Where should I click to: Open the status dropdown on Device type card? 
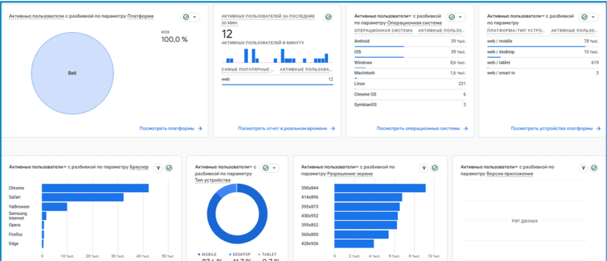point(274,168)
